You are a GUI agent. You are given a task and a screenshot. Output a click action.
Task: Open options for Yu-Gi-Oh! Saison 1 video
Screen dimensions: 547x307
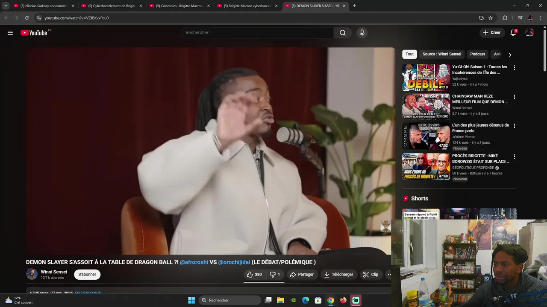[514, 68]
